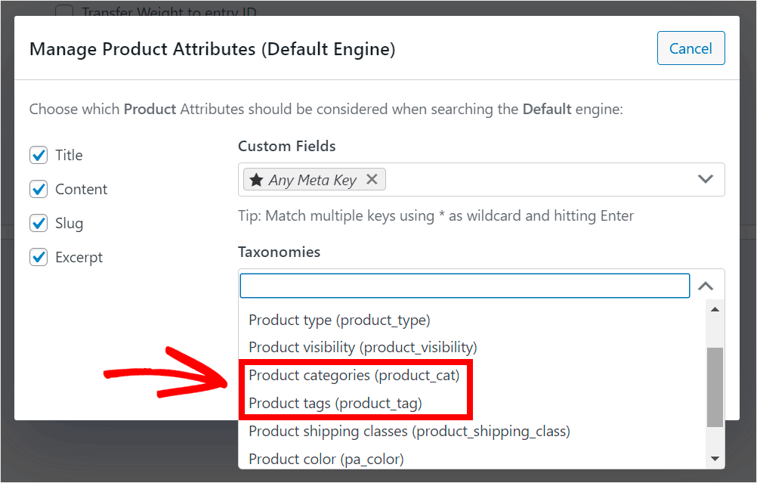Image resolution: width=757 pixels, height=483 pixels.
Task: Select Product shipping classes option
Action: pos(472,431)
